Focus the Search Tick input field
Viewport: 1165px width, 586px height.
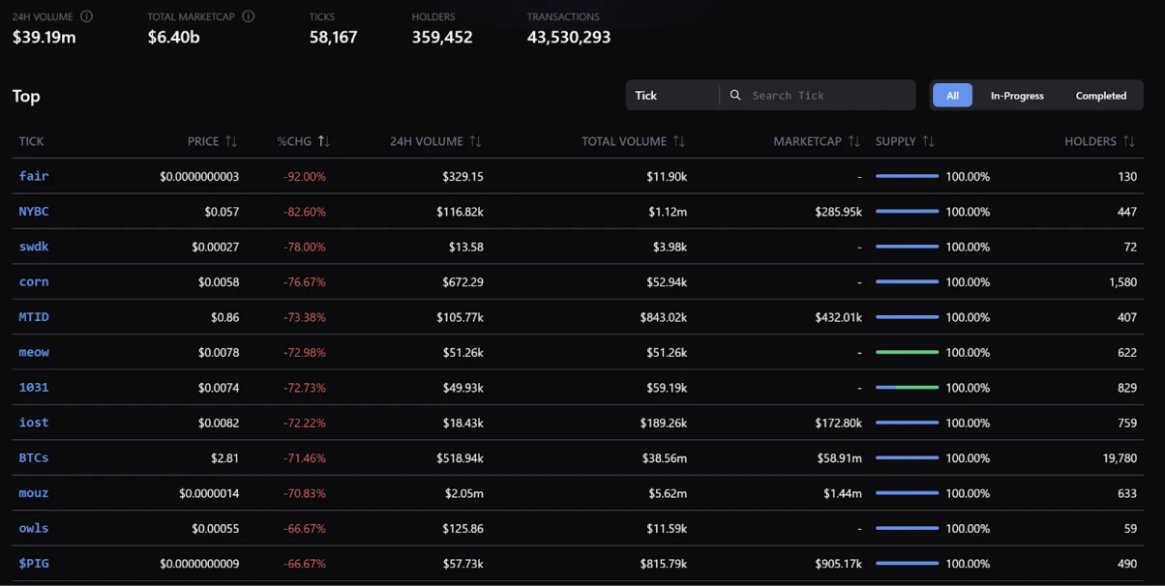(x=827, y=95)
